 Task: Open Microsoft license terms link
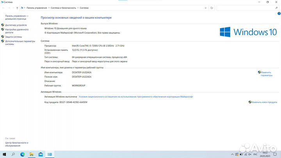pyautogui.click(x=136, y=97)
